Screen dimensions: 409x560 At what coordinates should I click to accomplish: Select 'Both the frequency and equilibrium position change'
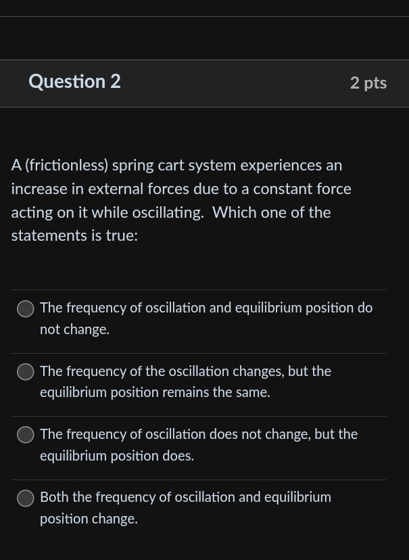pyautogui.click(x=25, y=498)
